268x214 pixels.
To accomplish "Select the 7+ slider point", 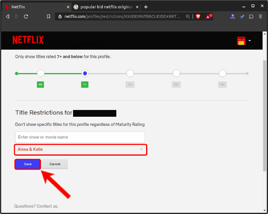I will (85, 73).
